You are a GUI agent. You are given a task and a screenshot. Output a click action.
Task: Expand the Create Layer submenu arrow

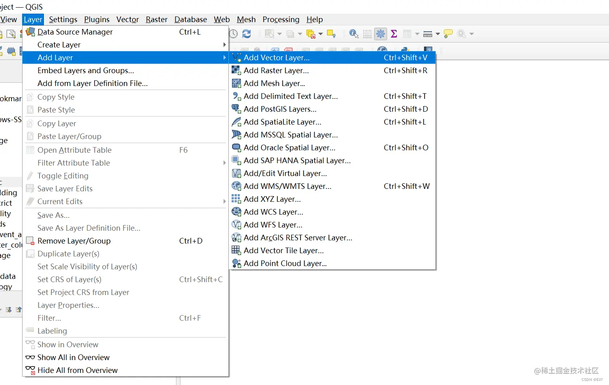(x=224, y=45)
